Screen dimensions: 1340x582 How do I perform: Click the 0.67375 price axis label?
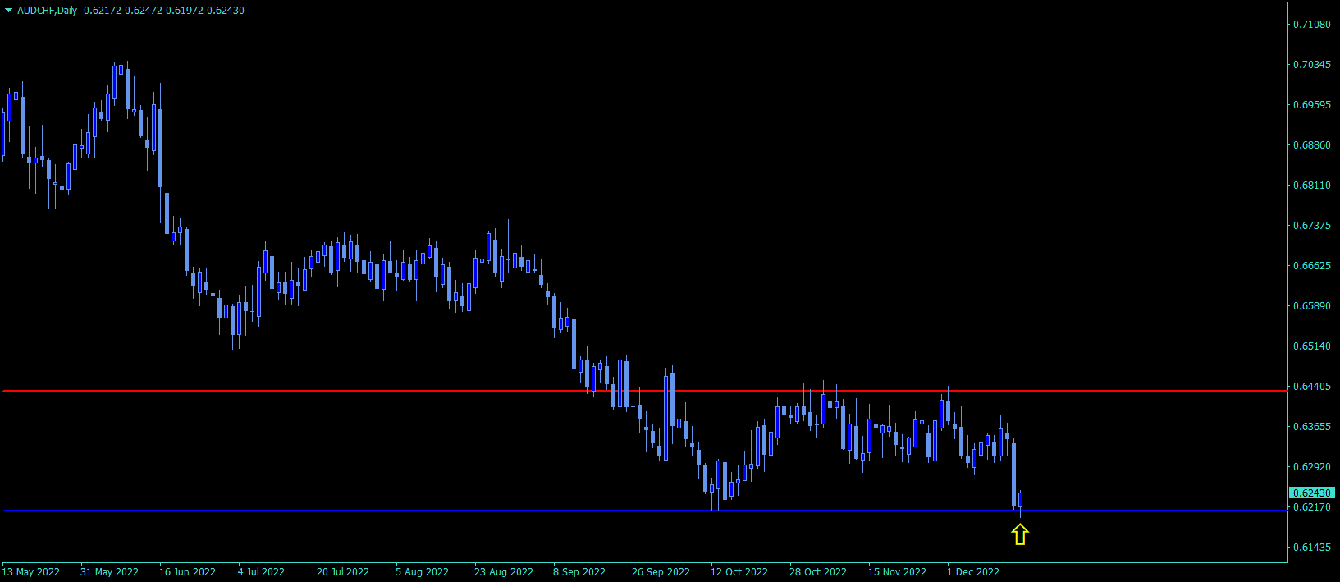click(1312, 226)
